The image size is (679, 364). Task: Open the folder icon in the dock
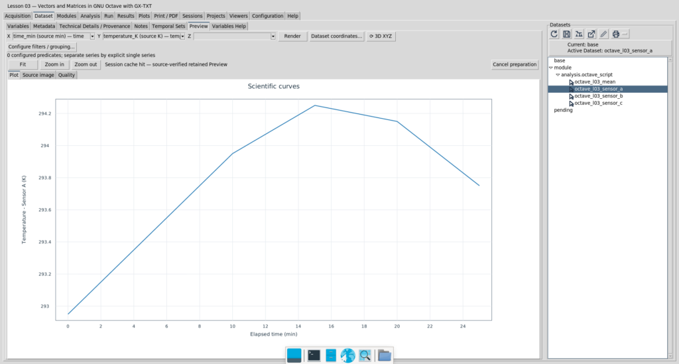click(384, 355)
